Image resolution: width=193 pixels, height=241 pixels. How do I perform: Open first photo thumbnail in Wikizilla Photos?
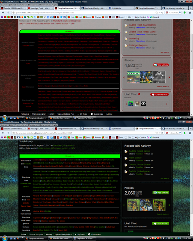click(x=133, y=77)
